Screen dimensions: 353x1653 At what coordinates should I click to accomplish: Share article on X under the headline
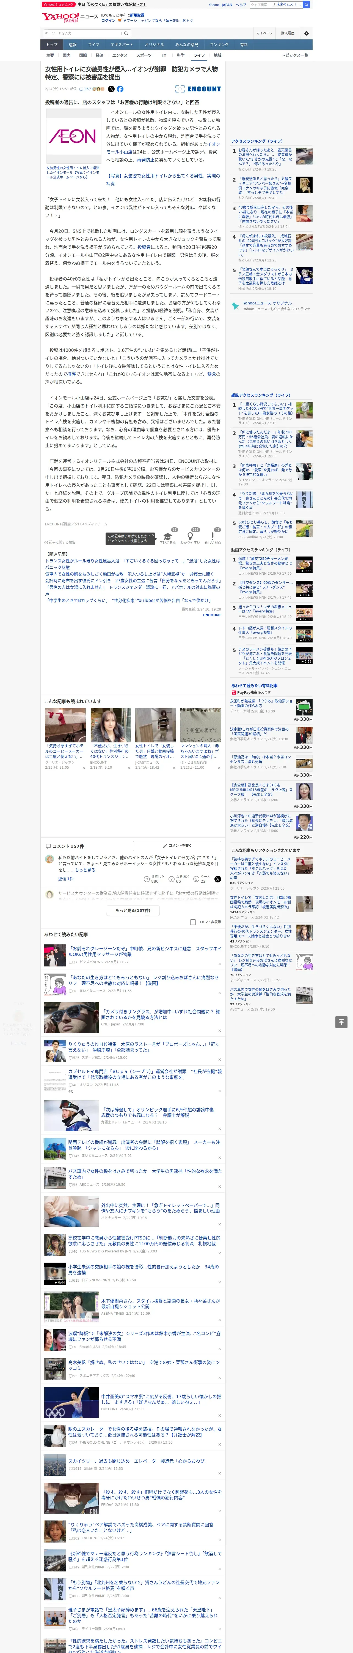coord(111,89)
